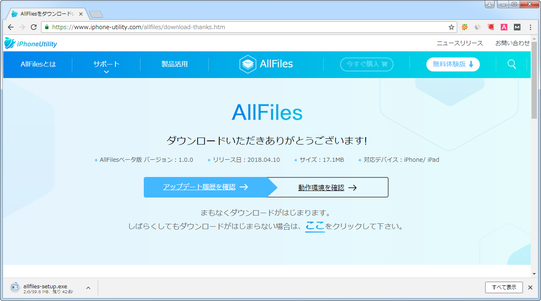This screenshot has width=541, height=301.
Task: Click the browser back arrow
Action: 11,27
